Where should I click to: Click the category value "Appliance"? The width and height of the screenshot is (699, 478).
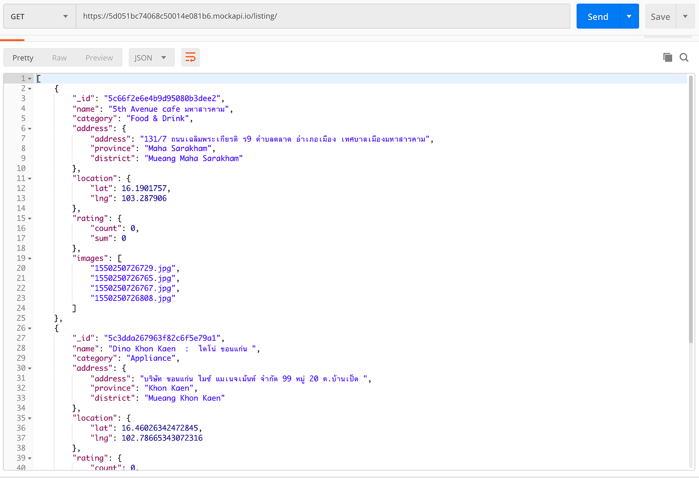151,358
